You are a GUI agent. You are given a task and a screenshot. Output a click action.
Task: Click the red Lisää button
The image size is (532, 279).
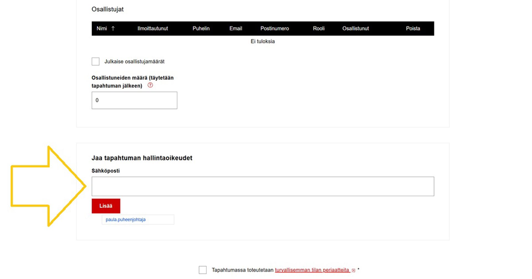[x=106, y=206]
